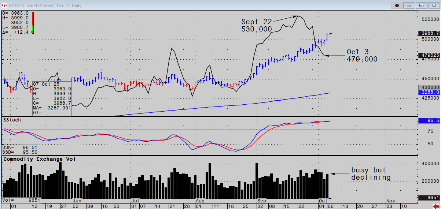Click the Nov month label on time axis
The image size is (441, 209).
[390, 201]
